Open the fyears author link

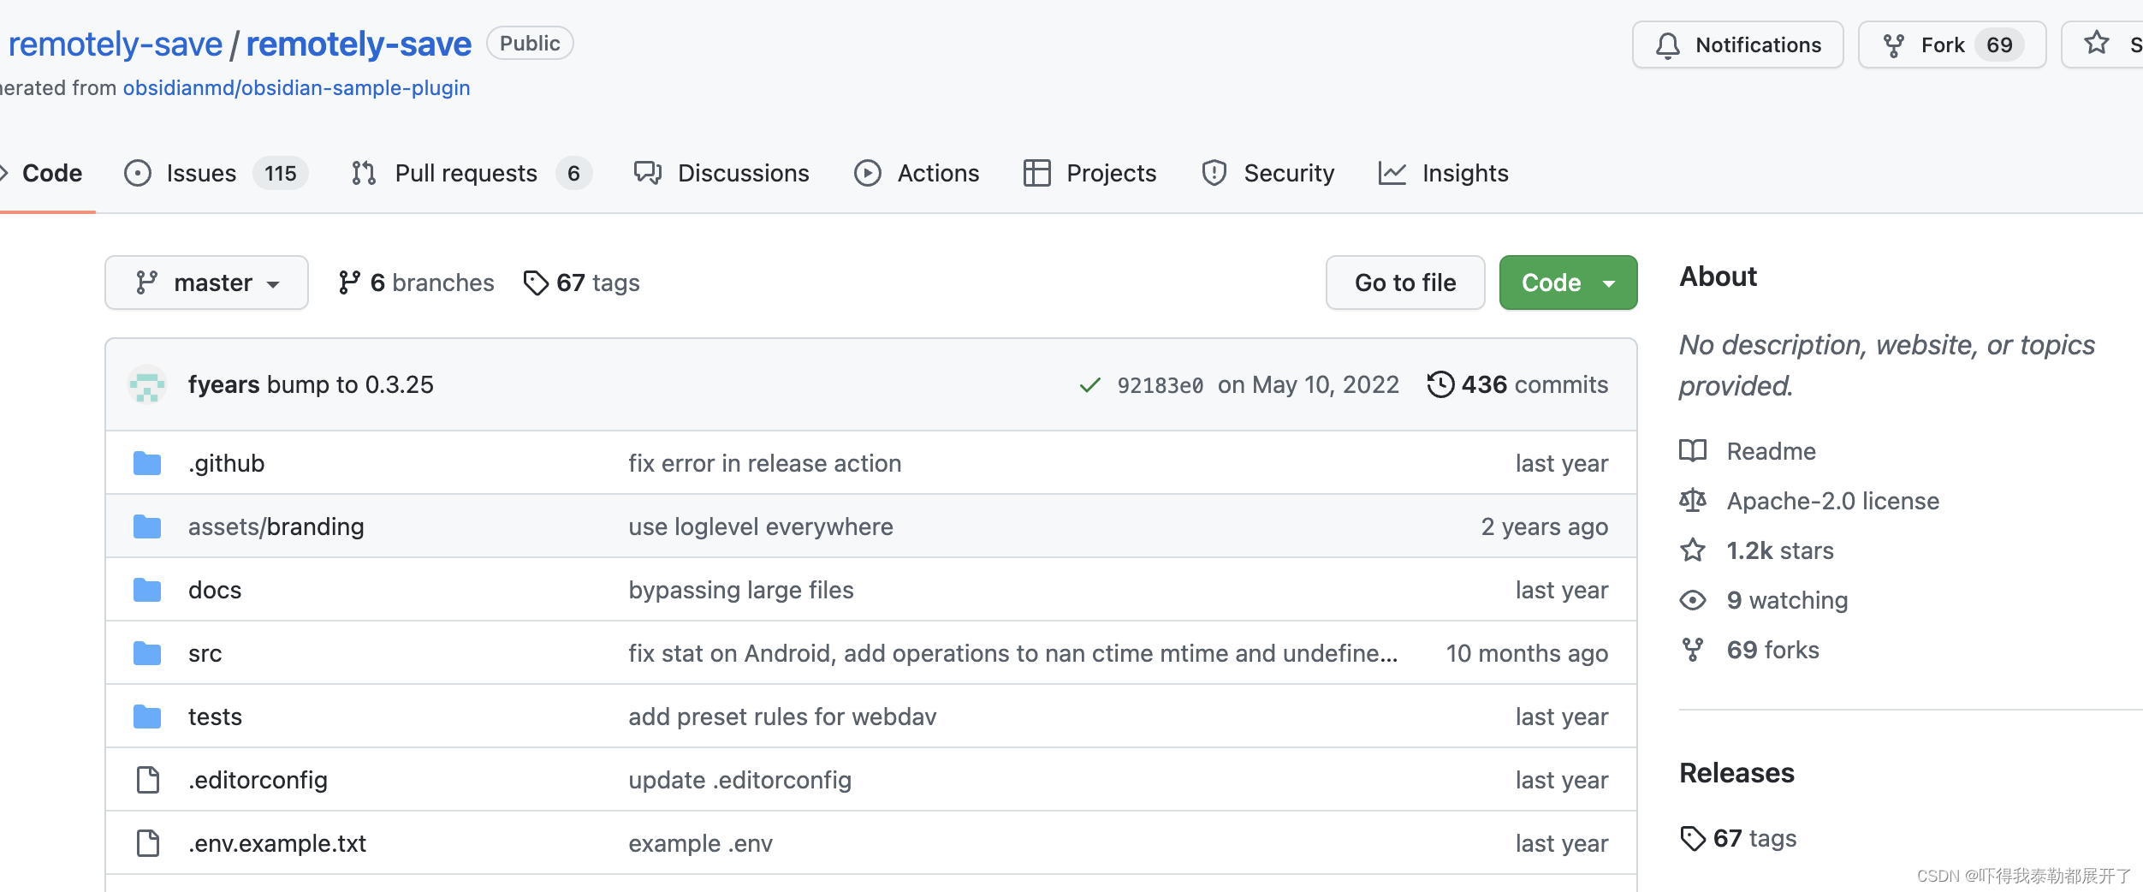pos(223,384)
